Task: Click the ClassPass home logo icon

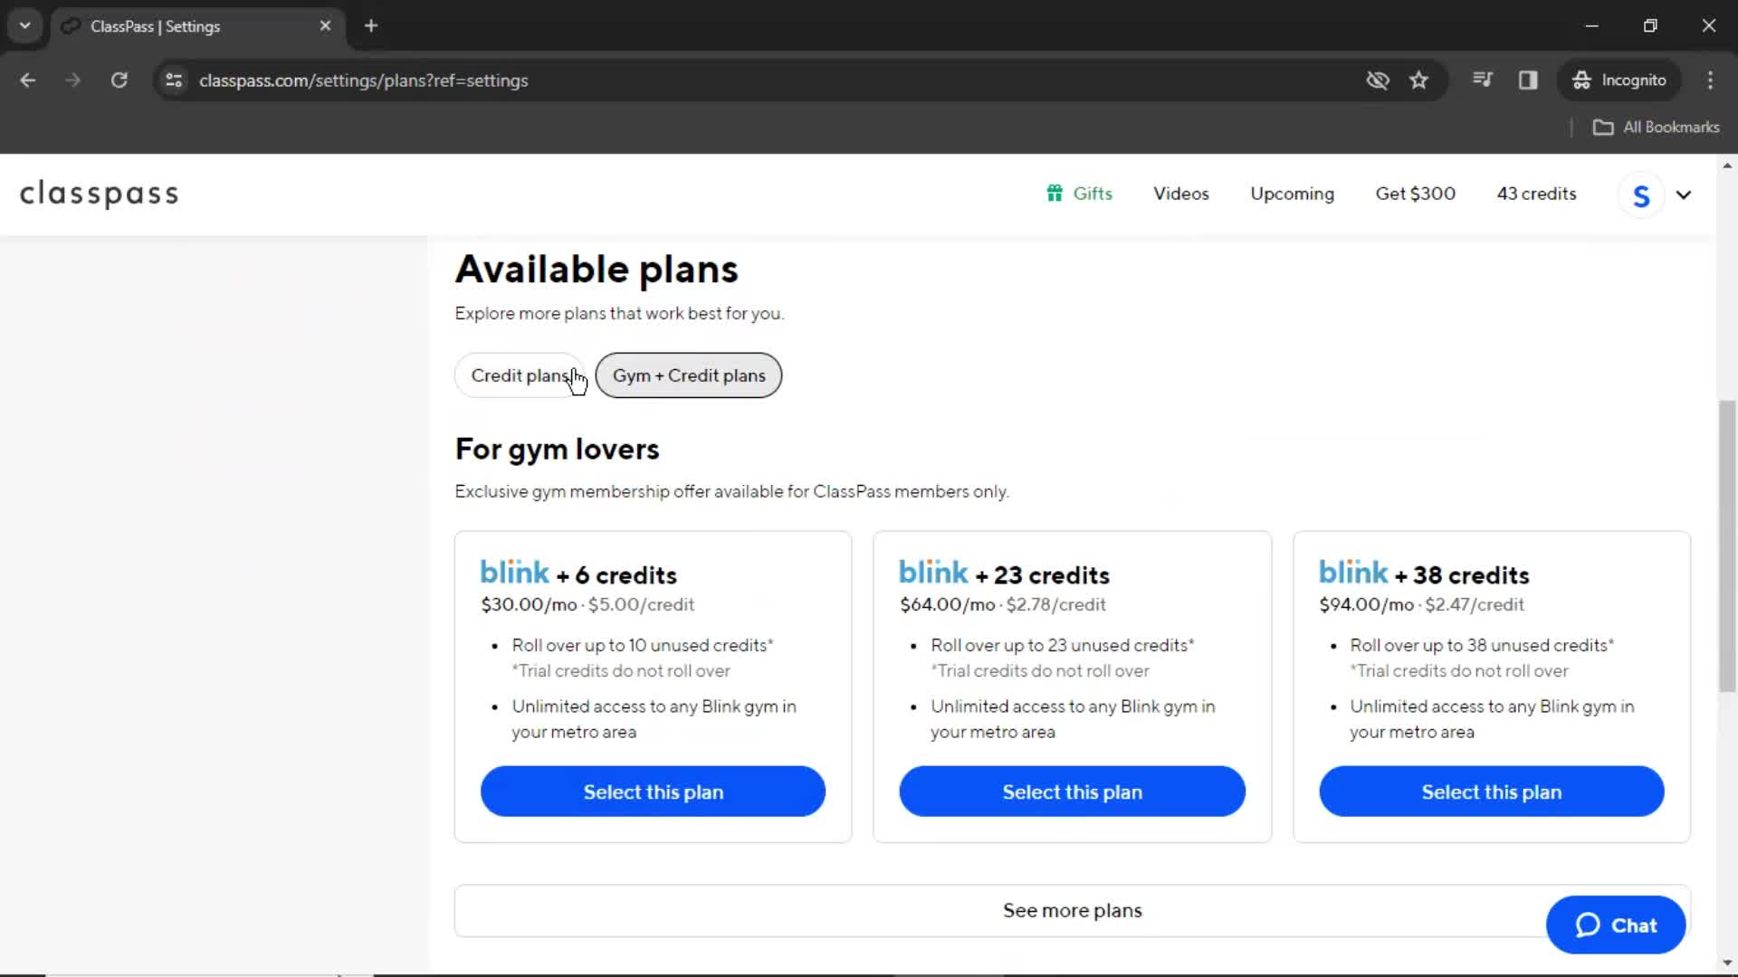Action: coord(99,194)
